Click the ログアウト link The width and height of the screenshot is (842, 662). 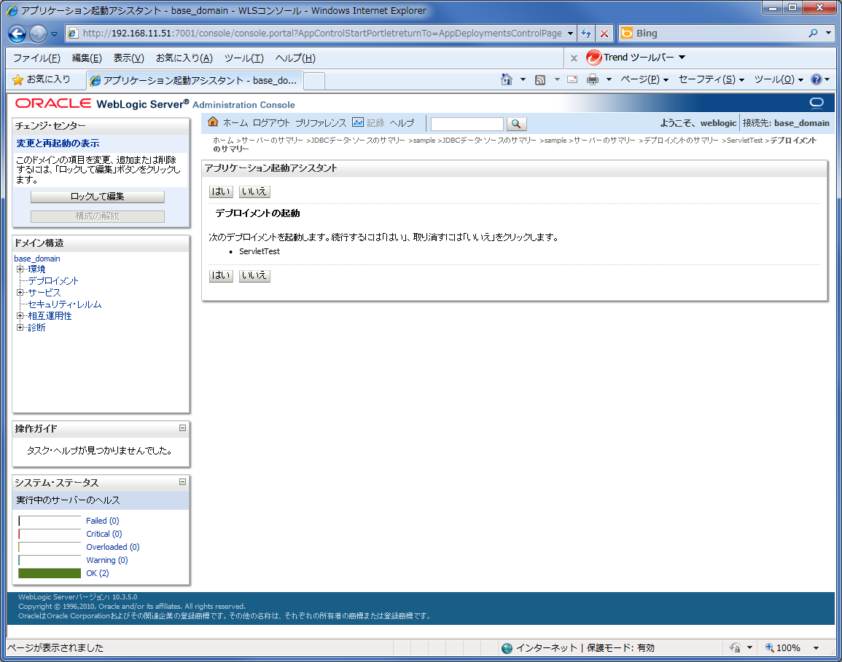tap(271, 123)
